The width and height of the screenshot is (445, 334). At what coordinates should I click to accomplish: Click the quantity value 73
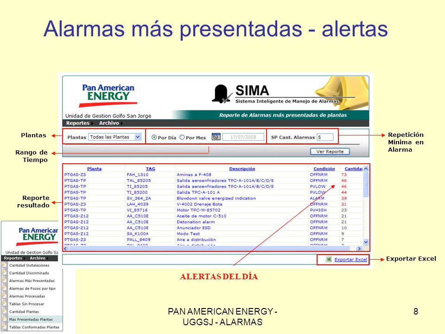[344, 175]
